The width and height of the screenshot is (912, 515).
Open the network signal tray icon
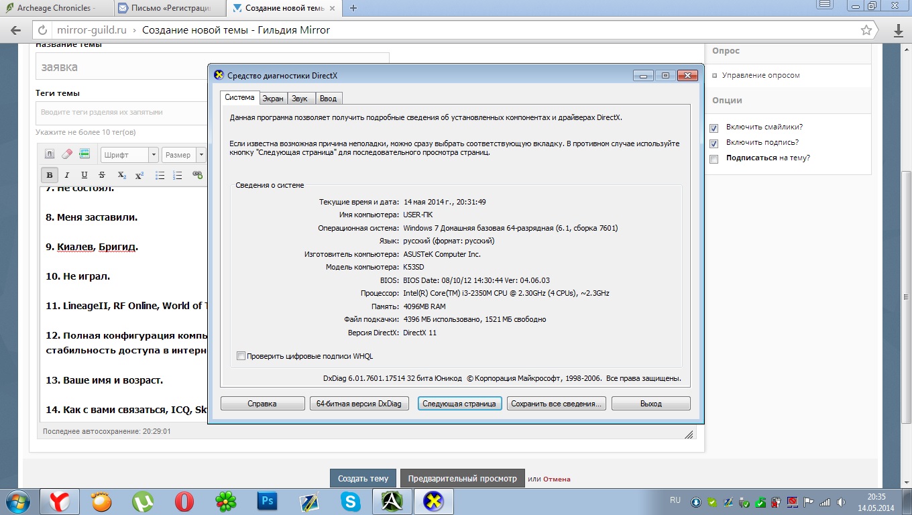[824, 502]
